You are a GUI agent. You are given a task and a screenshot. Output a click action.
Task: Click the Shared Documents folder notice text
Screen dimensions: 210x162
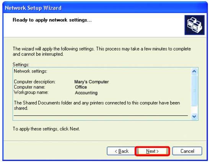click(x=97, y=105)
